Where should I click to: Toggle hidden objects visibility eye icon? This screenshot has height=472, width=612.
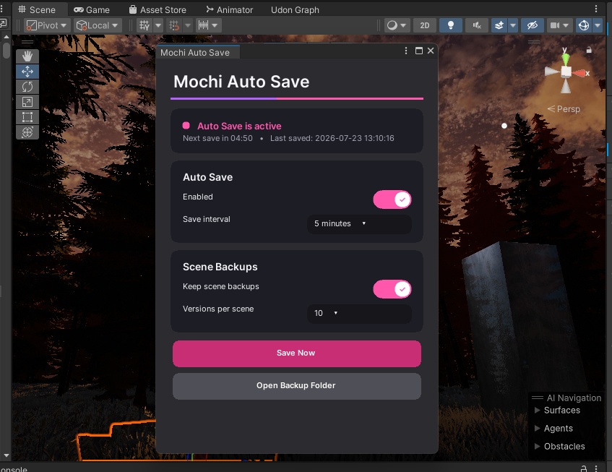tap(533, 25)
